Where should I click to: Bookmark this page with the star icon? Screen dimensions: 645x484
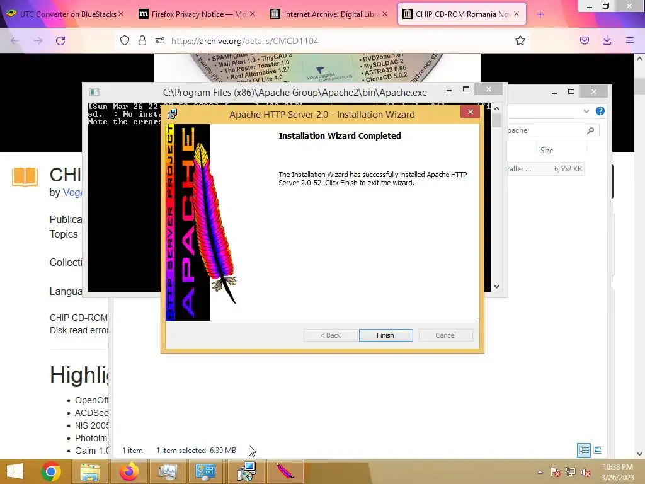click(520, 40)
